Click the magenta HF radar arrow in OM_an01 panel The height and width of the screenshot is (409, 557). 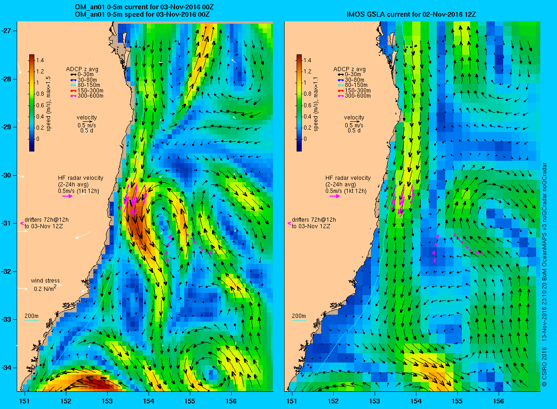click(x=67, y=196)
